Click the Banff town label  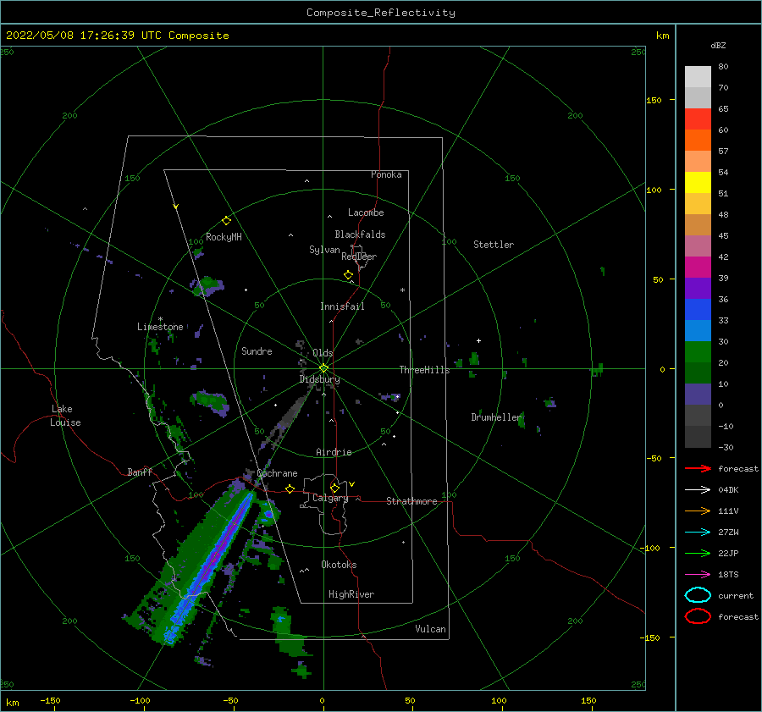click(140, 472)
